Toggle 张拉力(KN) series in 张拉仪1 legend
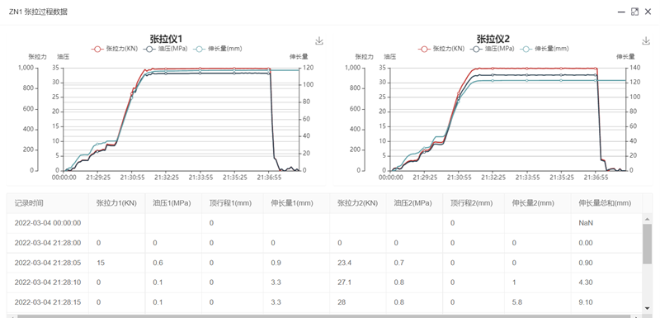 pos(115,49)
